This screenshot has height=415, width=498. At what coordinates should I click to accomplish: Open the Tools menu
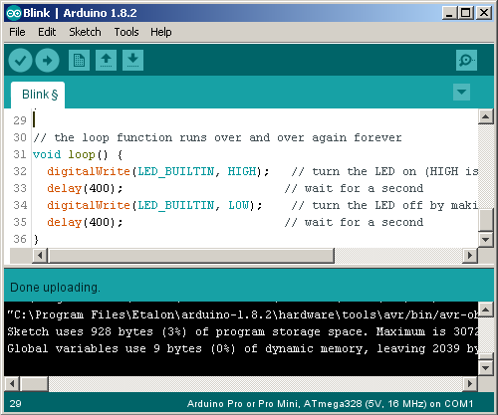[x=126, y=32]
